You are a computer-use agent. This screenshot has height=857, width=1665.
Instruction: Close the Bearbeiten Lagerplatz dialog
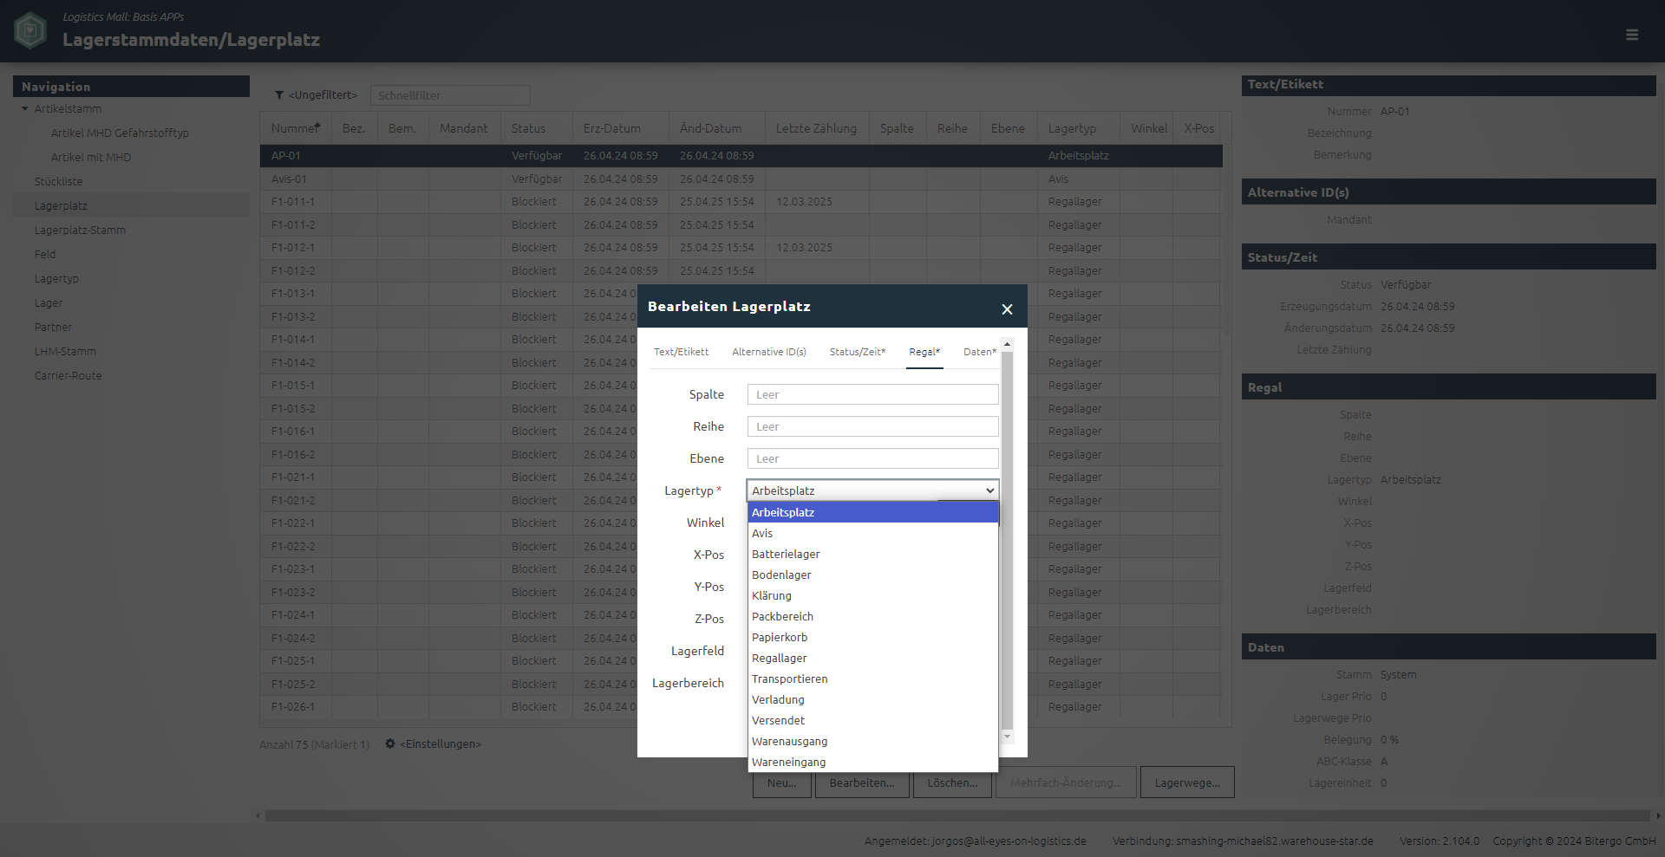click(x=1007, y=309)
